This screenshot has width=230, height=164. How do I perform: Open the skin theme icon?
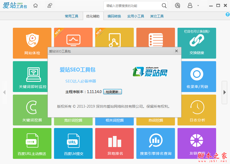[x=178, y=6]
